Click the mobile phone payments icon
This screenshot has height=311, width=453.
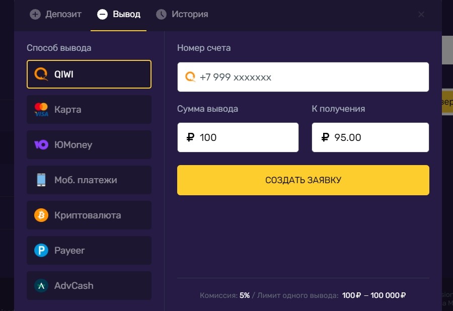tap(41, 180)
